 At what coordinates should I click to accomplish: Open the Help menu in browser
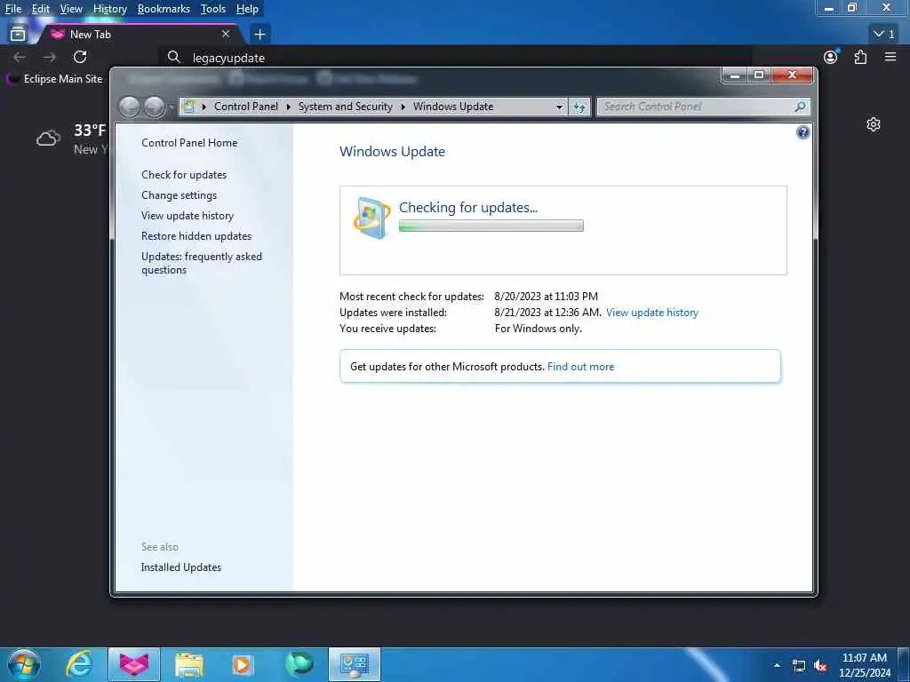[x=247, y=9]
